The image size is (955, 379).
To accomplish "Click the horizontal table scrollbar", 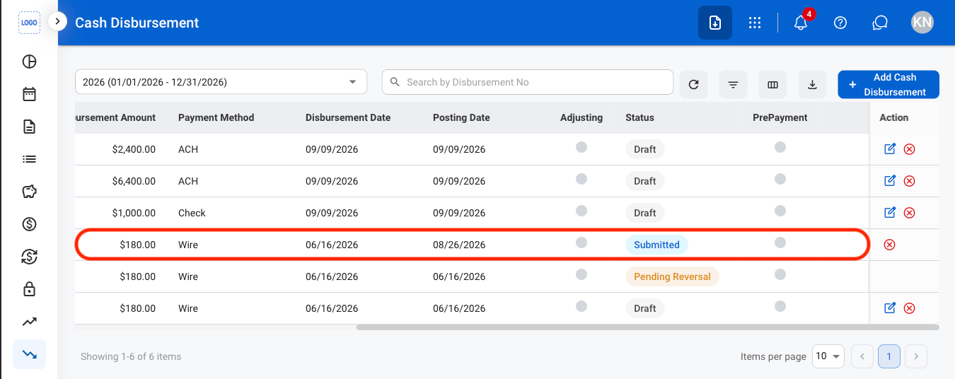I will point(647,327).
